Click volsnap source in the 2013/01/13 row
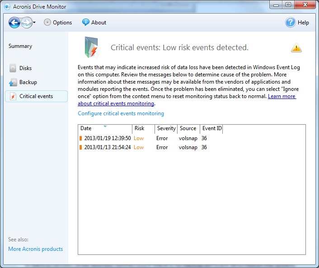Screen dimensions: 319x268 (188, 147)
